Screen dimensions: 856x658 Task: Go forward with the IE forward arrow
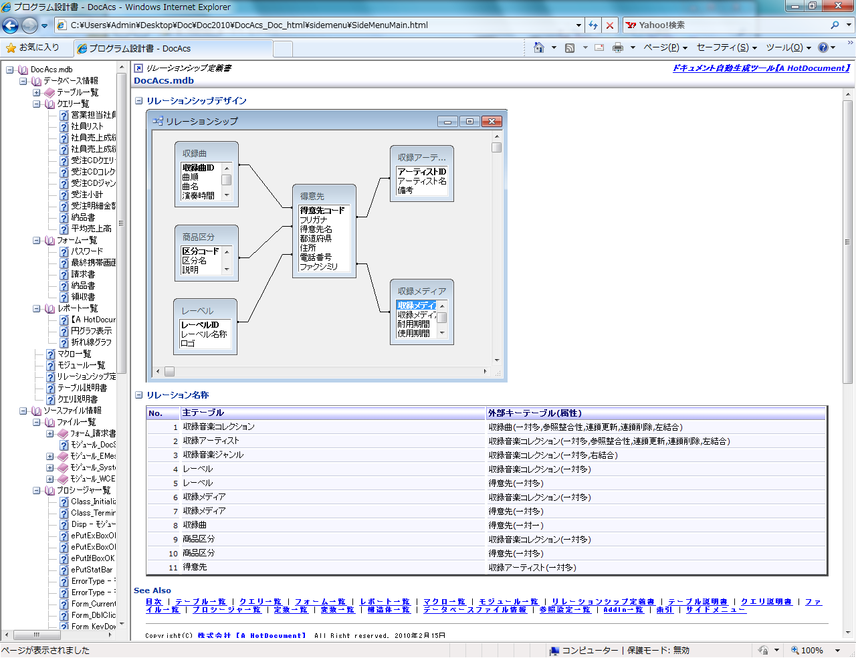[29, 25]
